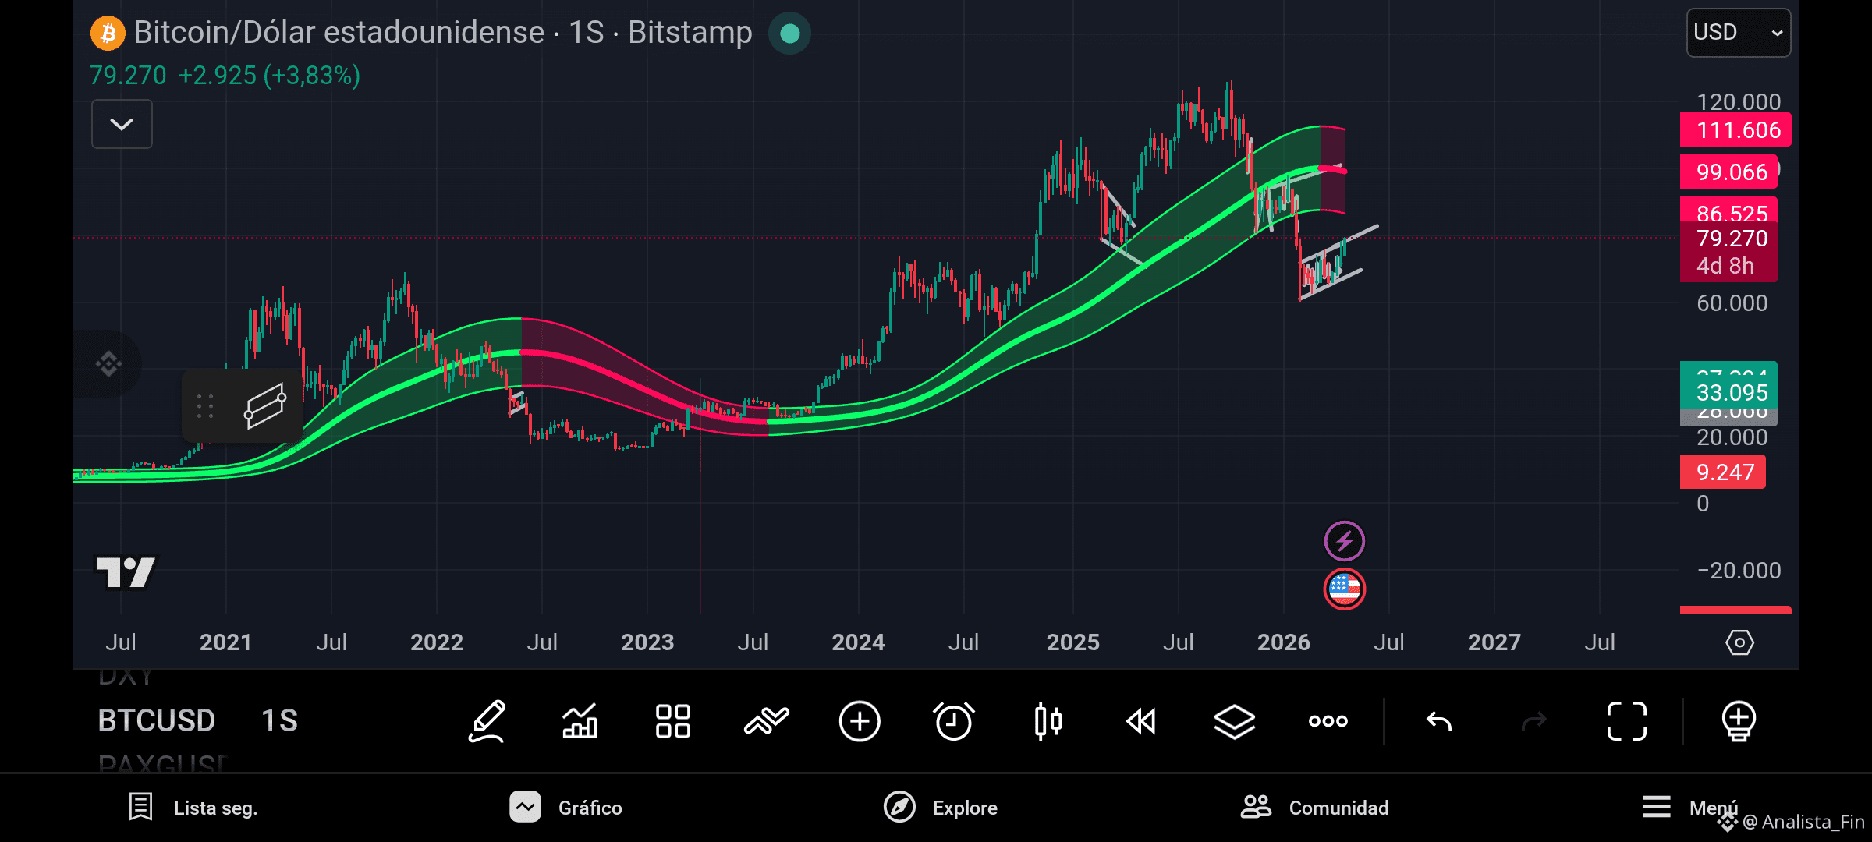Screen dimensions: 1872x842
Task: Tap the 79.270 +2.925 (+3,83%) quote text
Action: click(225, 76)
